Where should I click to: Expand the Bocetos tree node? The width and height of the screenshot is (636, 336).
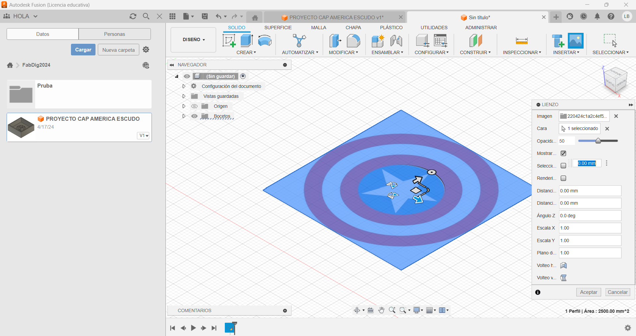point(184,116)
